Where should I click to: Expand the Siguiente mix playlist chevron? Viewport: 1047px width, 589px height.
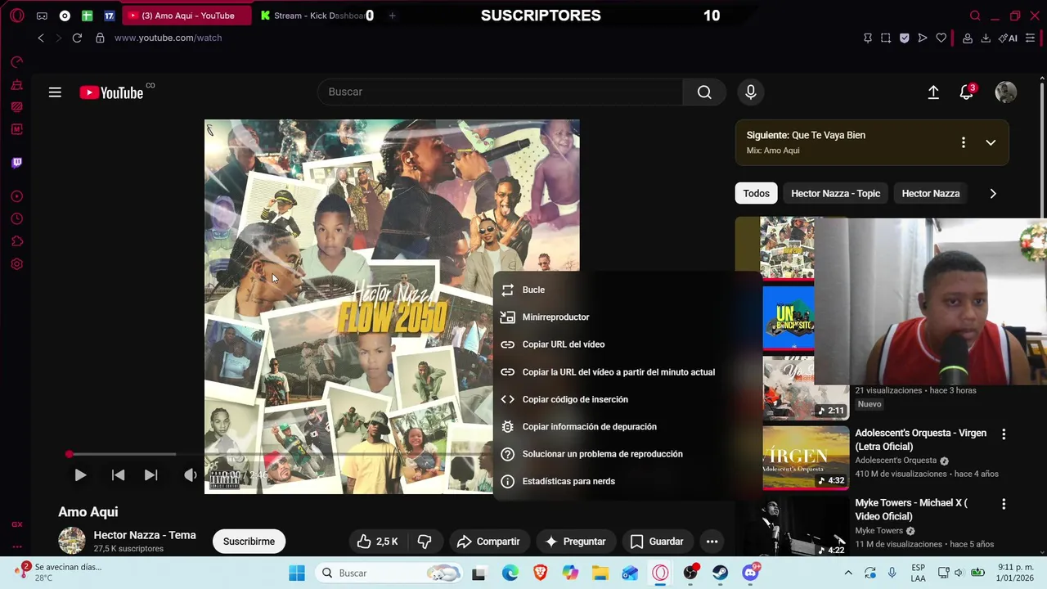(x=991, y=142)
